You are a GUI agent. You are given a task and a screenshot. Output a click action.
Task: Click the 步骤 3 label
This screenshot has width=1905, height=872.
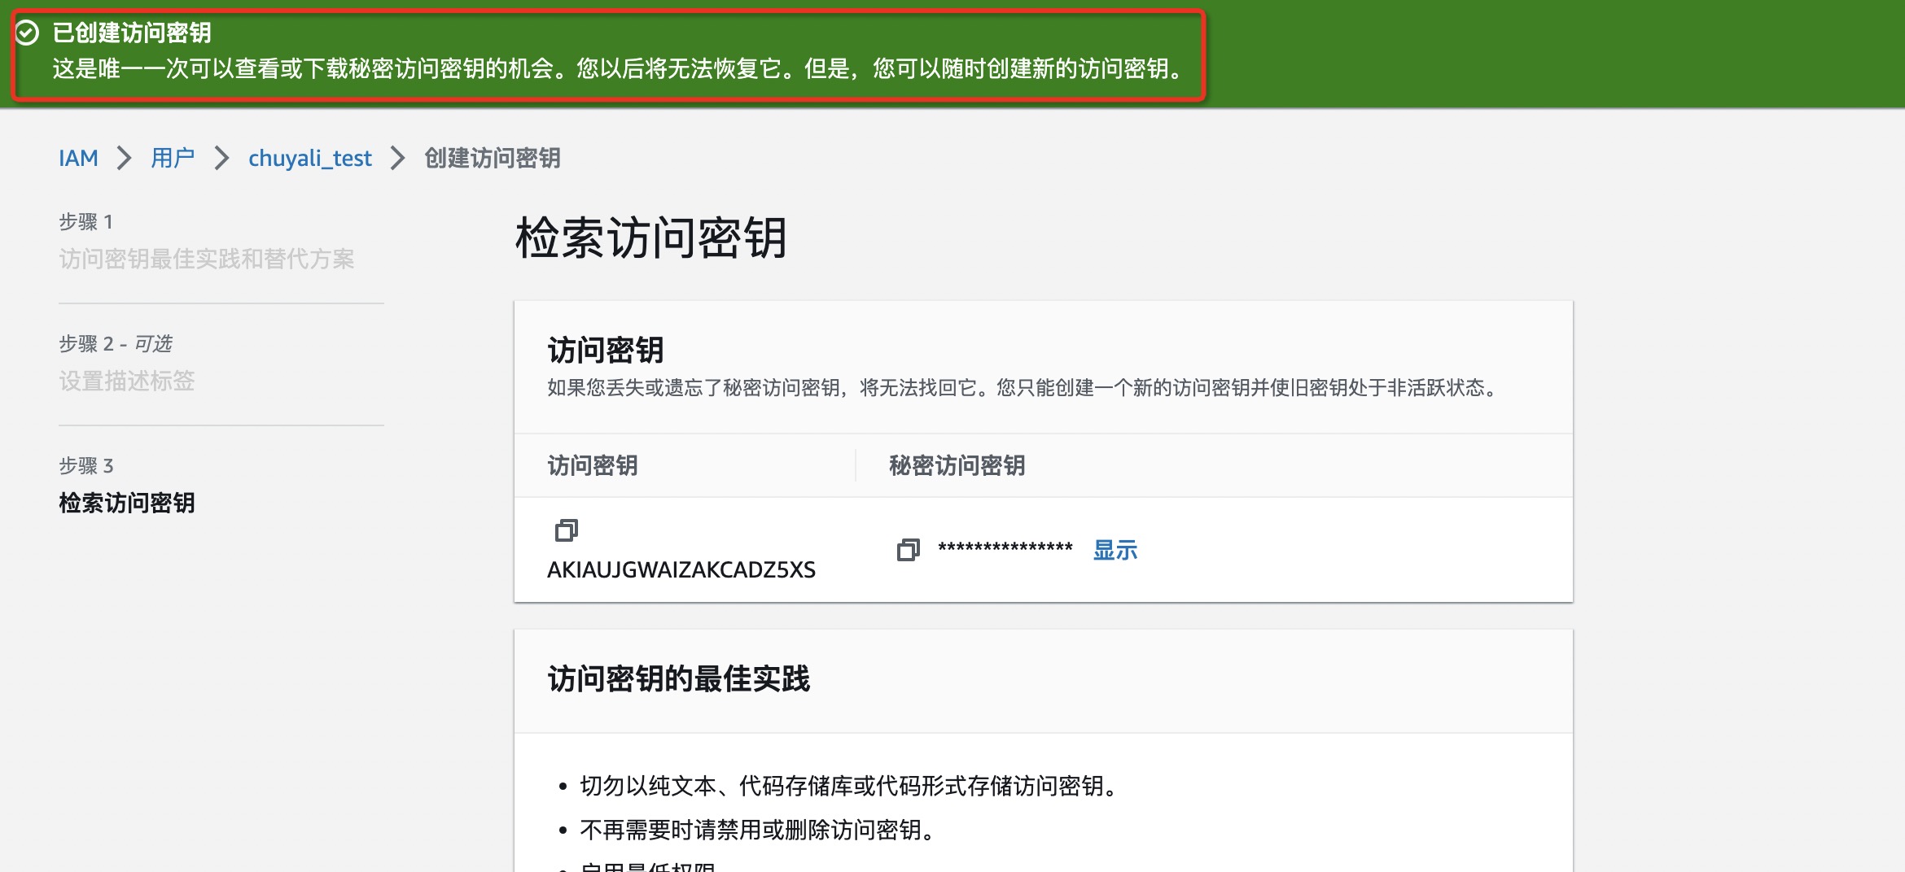pos(86,465)
